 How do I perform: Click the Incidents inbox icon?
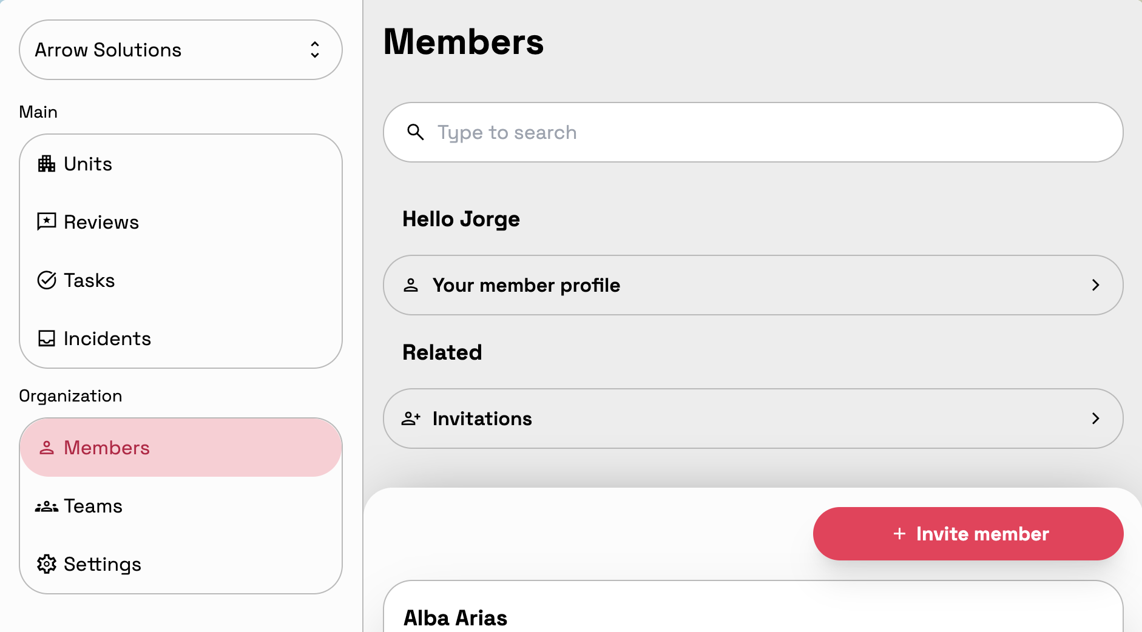47,338
